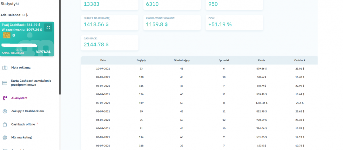Click the Kwota column header
The height and width of the screenshot is (150, 343).
[261, 60]
